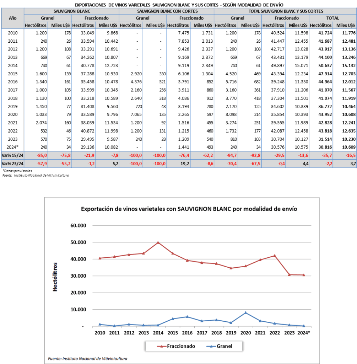Click the 2022 marker on the Fraccionado line
The height and width of the screenshot is (364, 357).
click(274, 256)
